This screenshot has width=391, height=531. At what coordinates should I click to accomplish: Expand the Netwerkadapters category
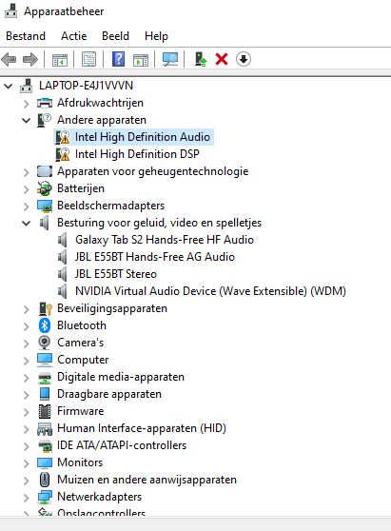(26, 497)
